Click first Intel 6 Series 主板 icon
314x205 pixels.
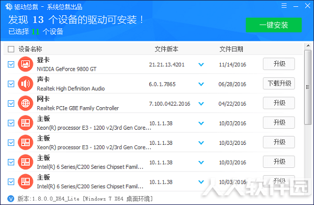click(26, 162)
